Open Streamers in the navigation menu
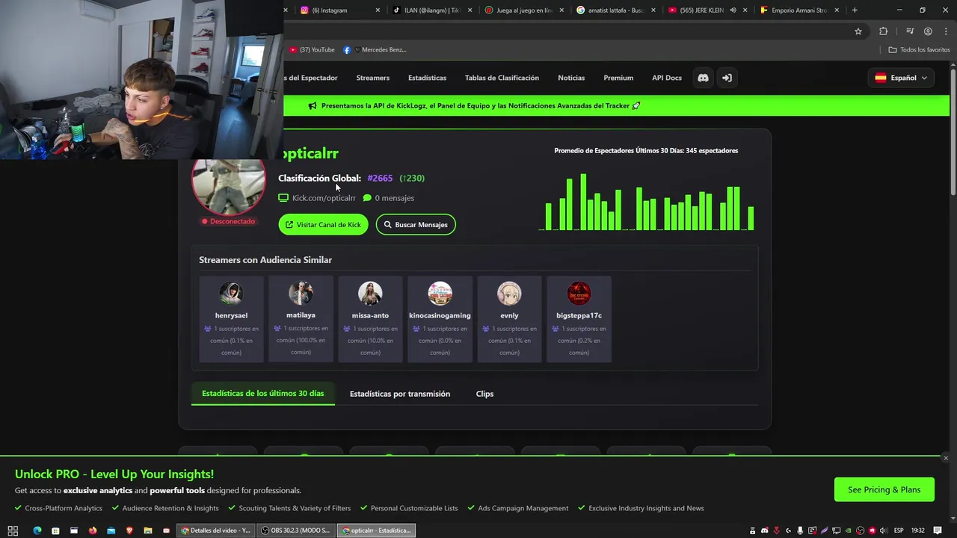Image resolution: width=957 pixels, height=538 pixels. pyautogui.click(x=372, y=78)
